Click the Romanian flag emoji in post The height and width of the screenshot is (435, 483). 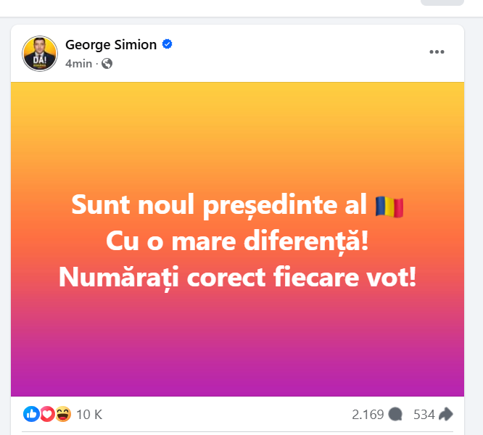pyautogui.click(x=389, y=206)
